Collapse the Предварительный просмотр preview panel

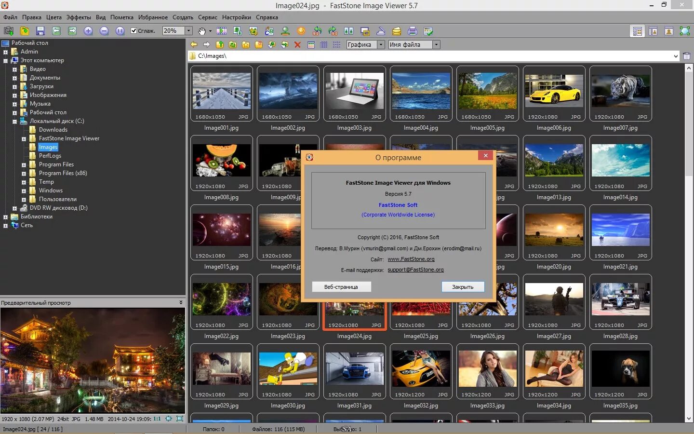[x=181, y=302]
